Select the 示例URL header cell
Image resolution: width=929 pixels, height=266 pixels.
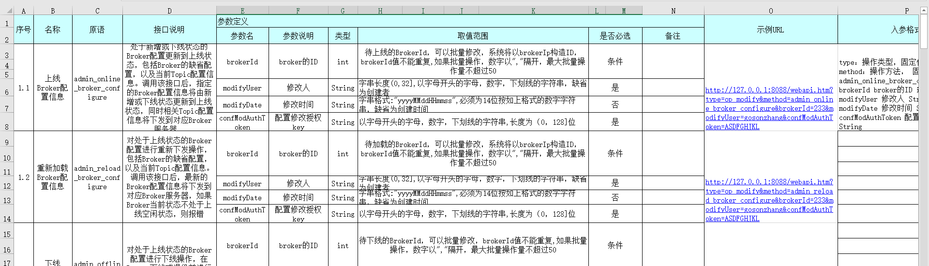(x=770, y=30)
